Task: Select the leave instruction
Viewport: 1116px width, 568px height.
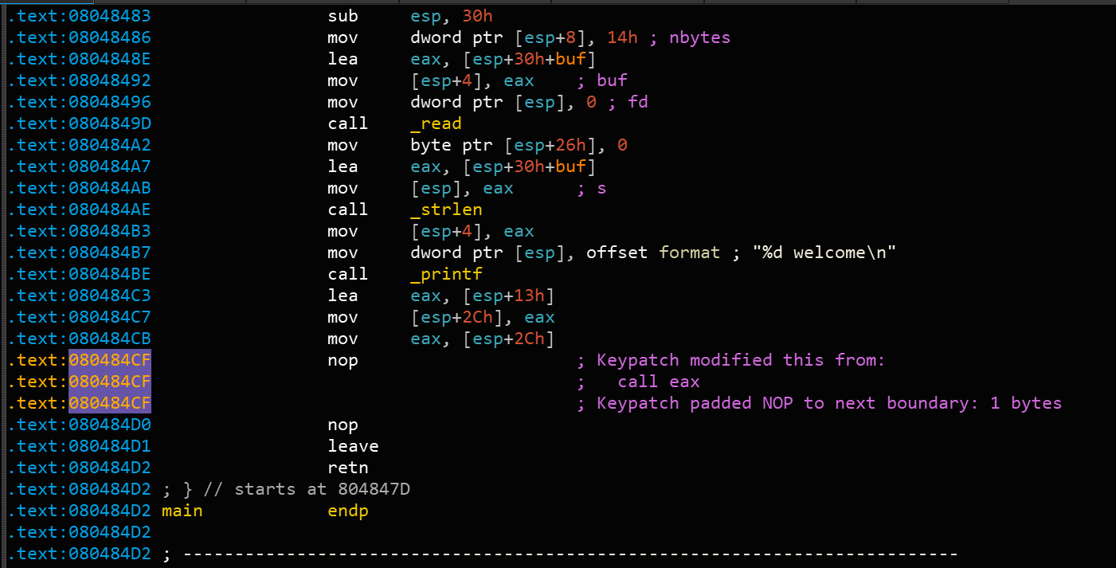Action: point(353,446)
